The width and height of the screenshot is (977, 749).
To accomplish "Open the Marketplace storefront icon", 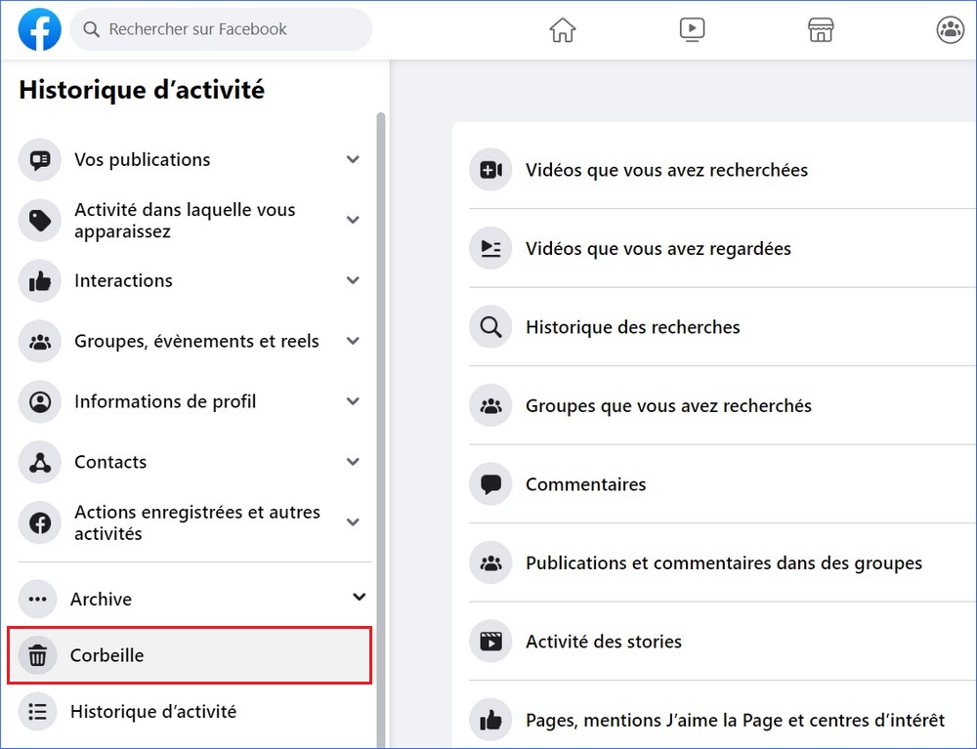I will (x=821, y=30).
